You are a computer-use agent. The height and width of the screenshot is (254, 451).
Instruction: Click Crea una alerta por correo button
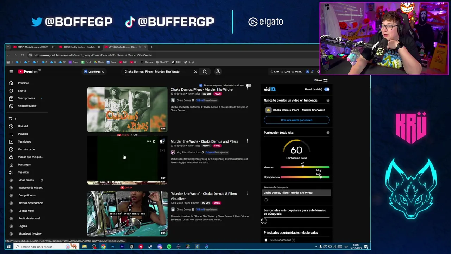[x=296, y=120]
